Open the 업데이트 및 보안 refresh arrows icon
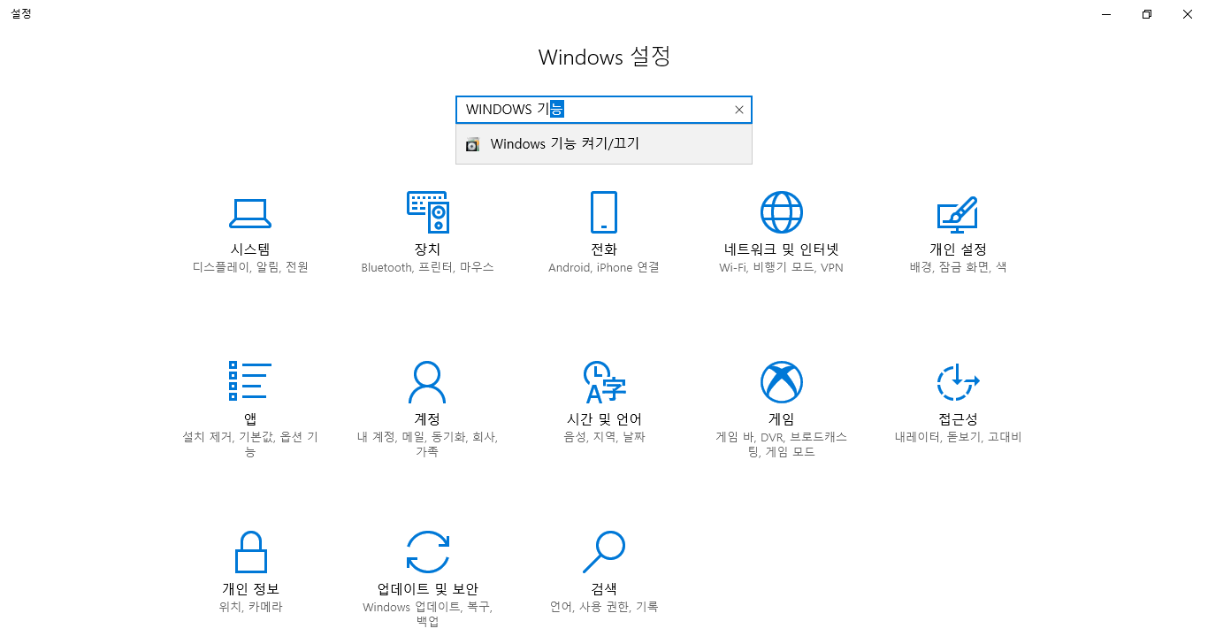 tap(427, 552)
